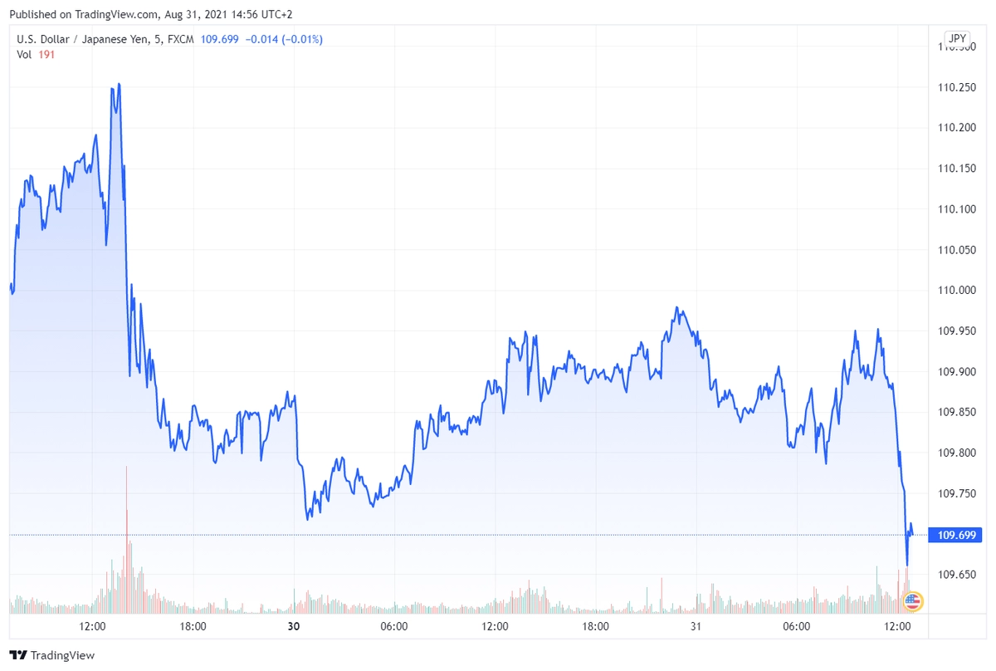Click the 110.100 price axis label
Image resolution: width=996 pixels, height=671 pixels.
click(x=957, y=209)
